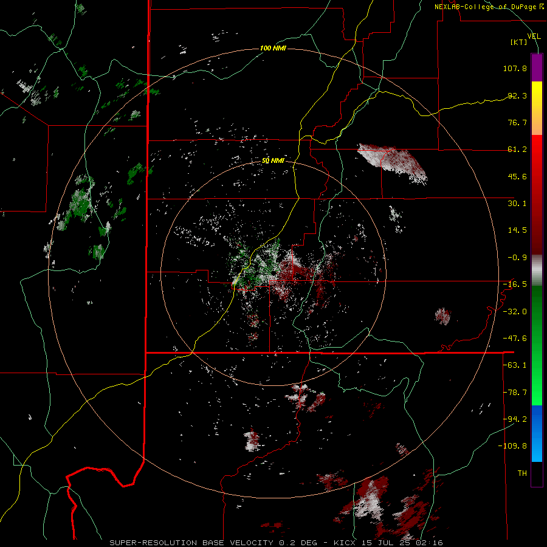
Task: Select the -32.0 legend value
Action: click(x=515, y=312)
